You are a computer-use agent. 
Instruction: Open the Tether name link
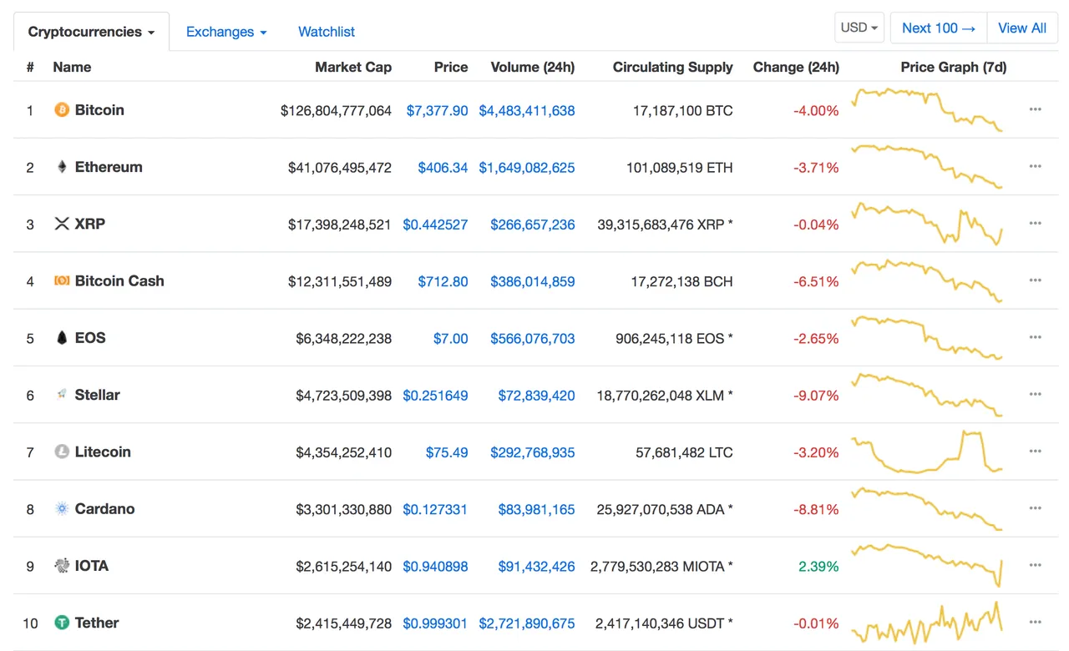97,623
